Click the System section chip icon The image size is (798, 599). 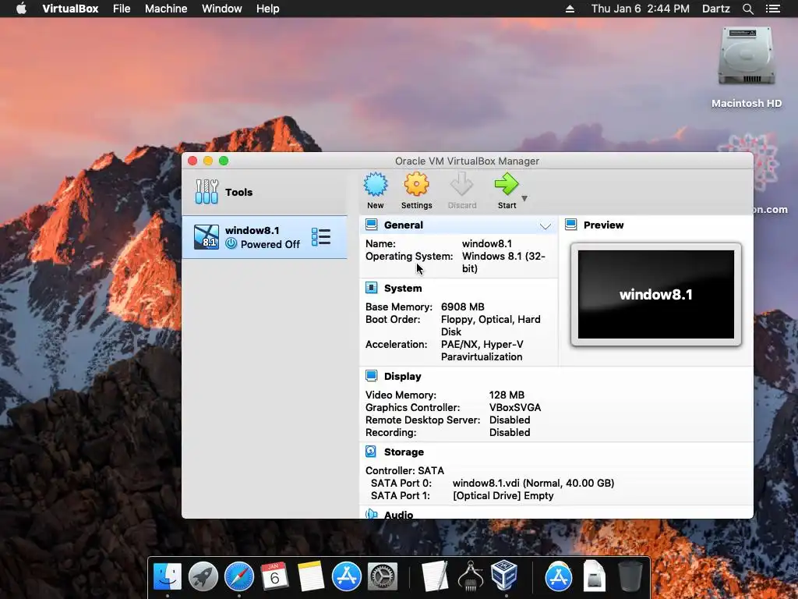(x=372, y=288)
